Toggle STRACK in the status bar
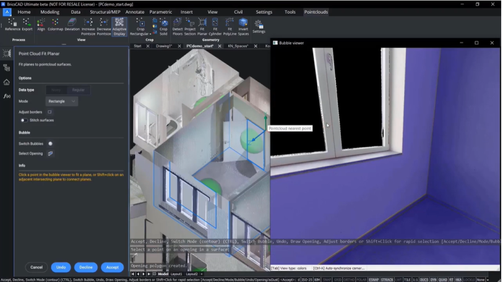This screenshot has width=503, height=282. coord(387,280)
